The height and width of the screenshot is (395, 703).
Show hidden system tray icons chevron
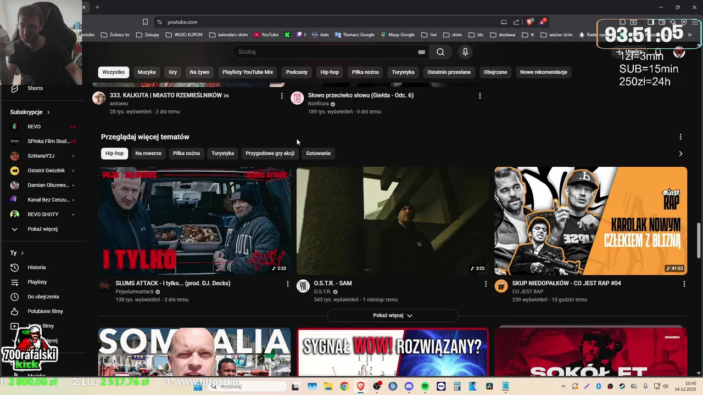pyautogui.click(x=563, y=386)
